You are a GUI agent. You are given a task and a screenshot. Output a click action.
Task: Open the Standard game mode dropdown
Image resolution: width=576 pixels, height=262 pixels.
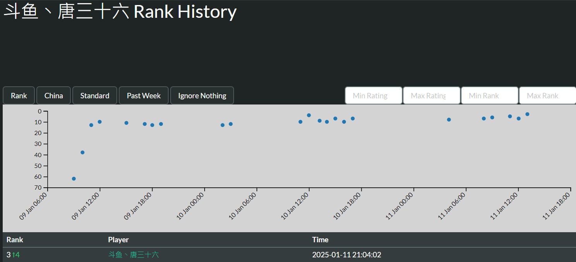(95, 96)
